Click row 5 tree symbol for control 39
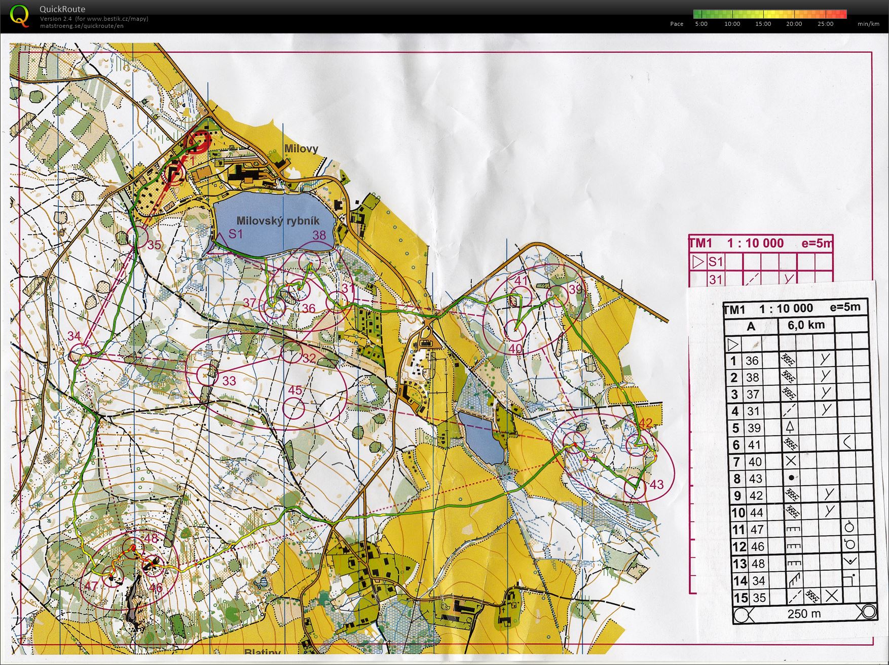The image size is (889, 665). pyautogui.click(x=790, y=427)
